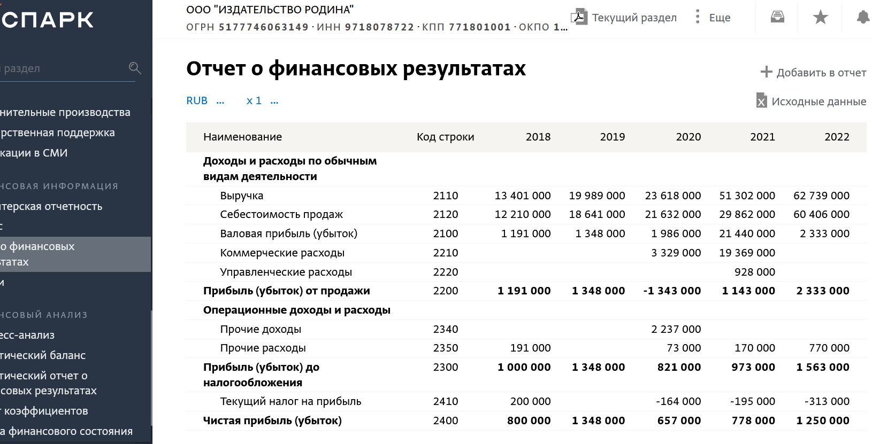Click Текущий налог на прибыль row label
This screenshot has width=872, height=444.
click(x=290, y=401)
